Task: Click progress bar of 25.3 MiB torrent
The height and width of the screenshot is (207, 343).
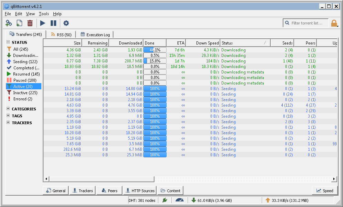Action: (155, 155)
